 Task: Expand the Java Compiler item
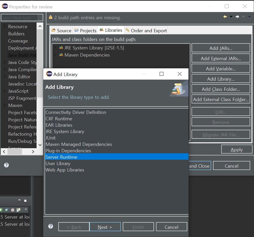point(5,69)
